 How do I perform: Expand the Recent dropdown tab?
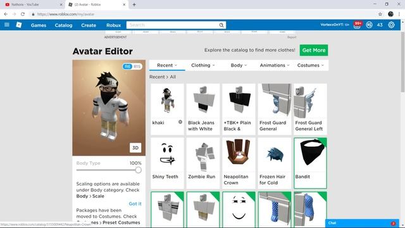(167, 65)
